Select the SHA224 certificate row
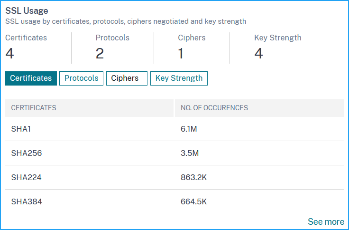 (x=174, y=177)
